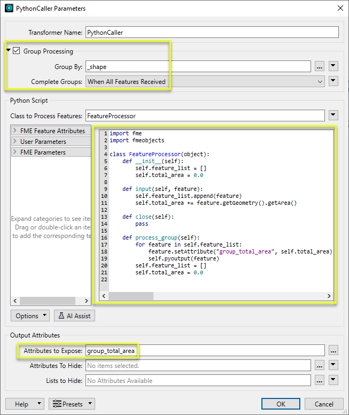
Task: Click the sliders icon on Presets button
Action: (x=57, y=404)
